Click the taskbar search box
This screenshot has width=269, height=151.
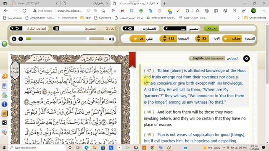37,148
